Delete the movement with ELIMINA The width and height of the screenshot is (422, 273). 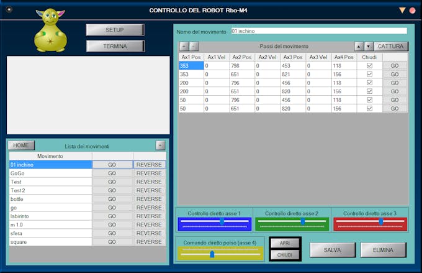click(383, 250)
